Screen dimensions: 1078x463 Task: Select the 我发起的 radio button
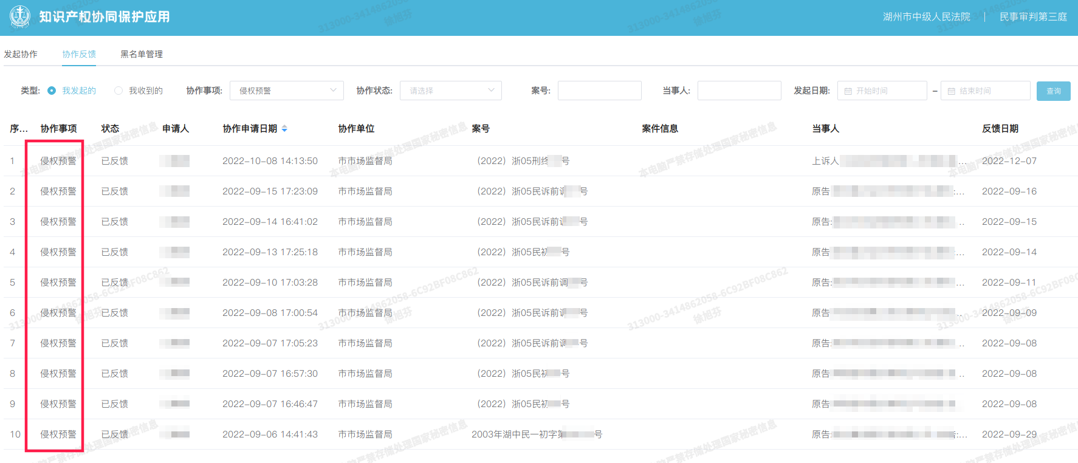click(52, 91)
